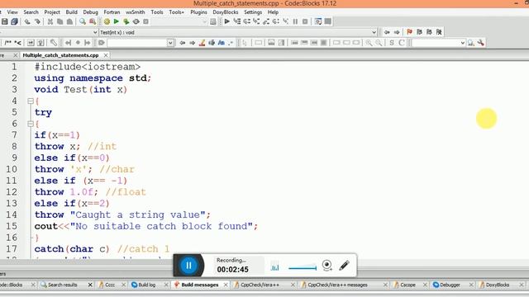Toggle the audio level bars in the recording bar
Screen dimensions: 529x297
click(274, 266)
